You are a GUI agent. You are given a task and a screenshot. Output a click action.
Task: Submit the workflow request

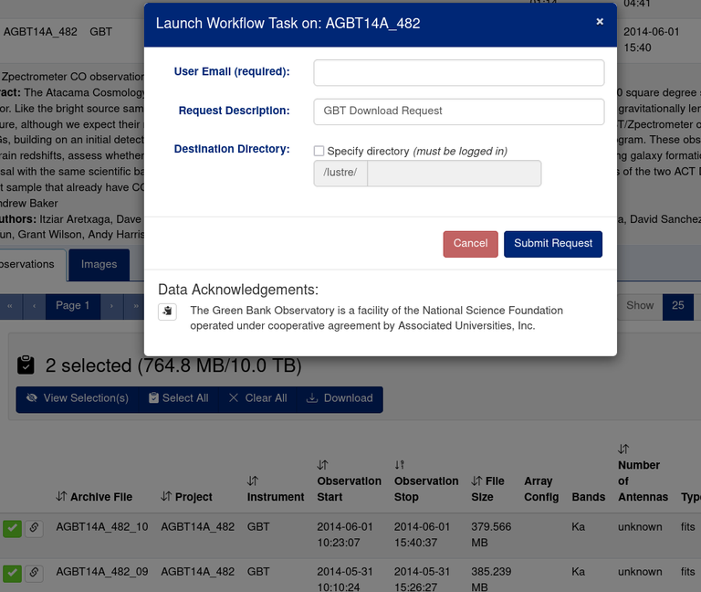coord(552,244)
